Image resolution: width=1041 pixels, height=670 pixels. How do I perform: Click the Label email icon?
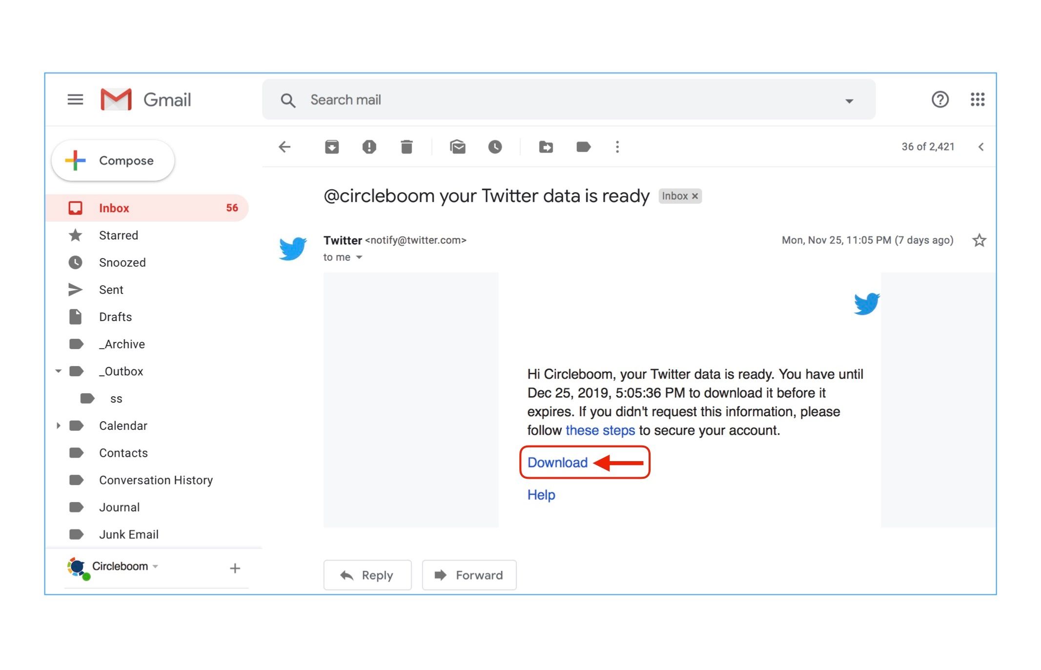[x=584, y=147]
